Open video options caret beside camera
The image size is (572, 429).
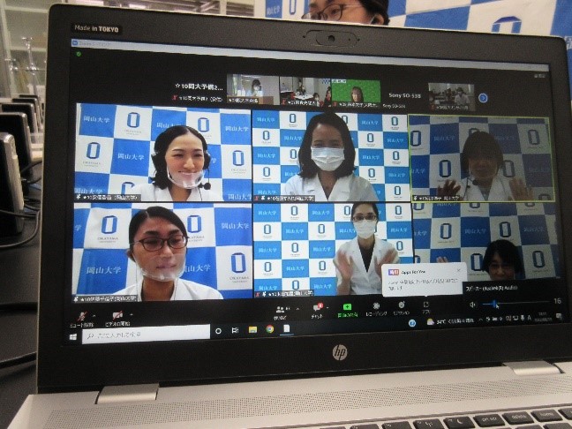[x=131, y=314]
